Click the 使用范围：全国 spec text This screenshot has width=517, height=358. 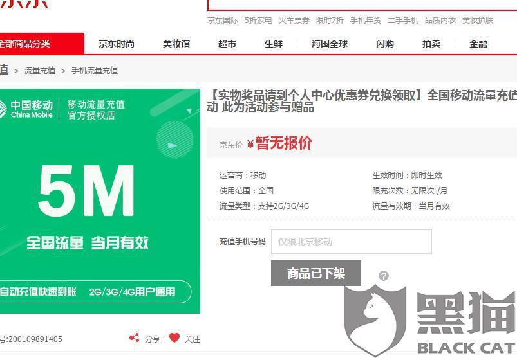pyautogui.click(x=247, y=190)
